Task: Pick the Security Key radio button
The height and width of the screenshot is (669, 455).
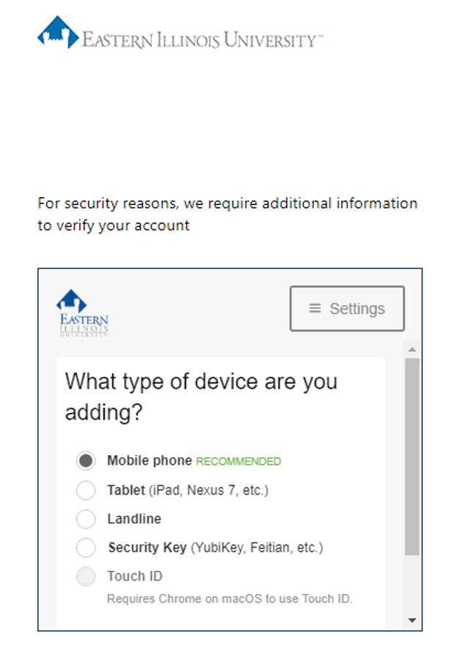Action: 86,548
